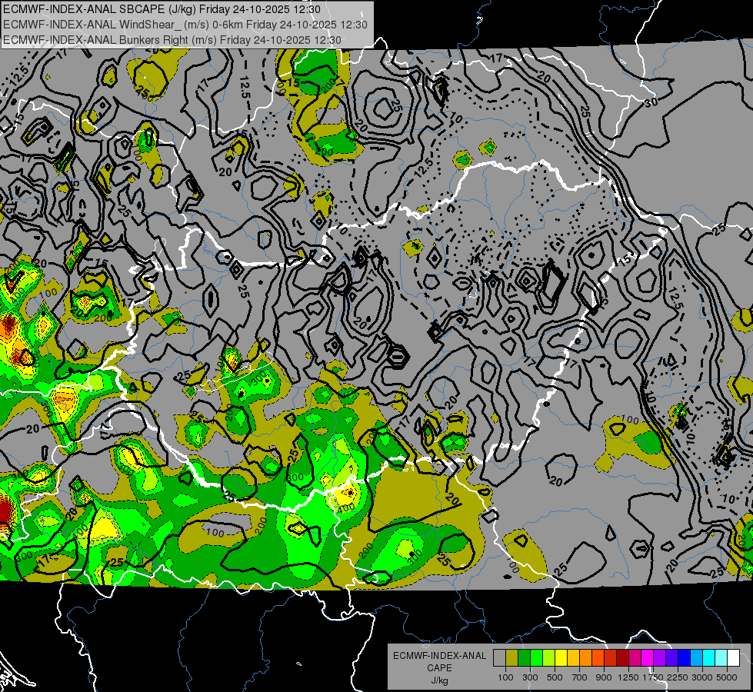Click the pure blue legend swatch
753x692 pixels.
click(684, 658)
